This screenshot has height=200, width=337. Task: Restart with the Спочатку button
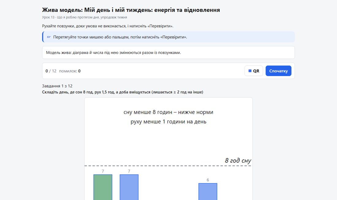(x=278, y=71)
